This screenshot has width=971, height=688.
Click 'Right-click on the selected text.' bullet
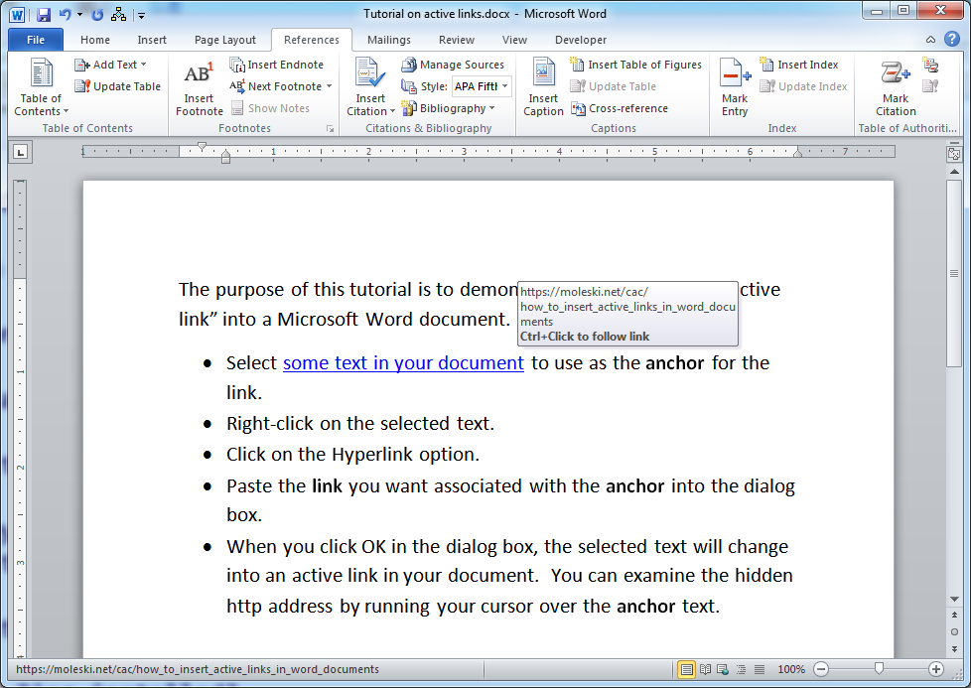(x=360, y=424)
